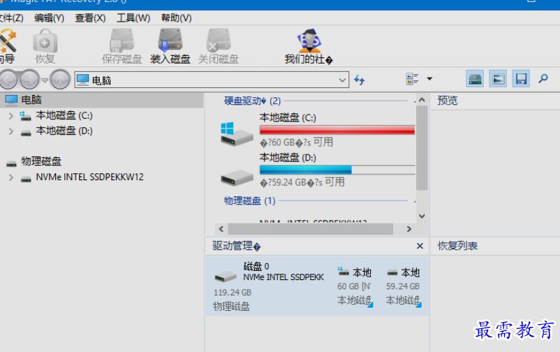Toggle the drive manager panel button
This screenshot has height=352, width=560.
click(x=475, y=79)
